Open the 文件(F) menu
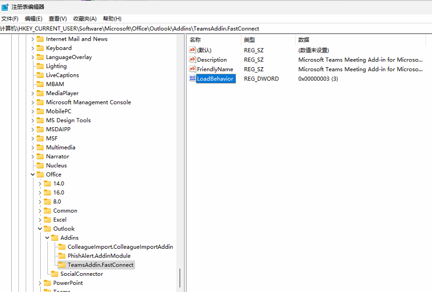The height and width of the screenshot is (292, 432). [x=10, y=18]
